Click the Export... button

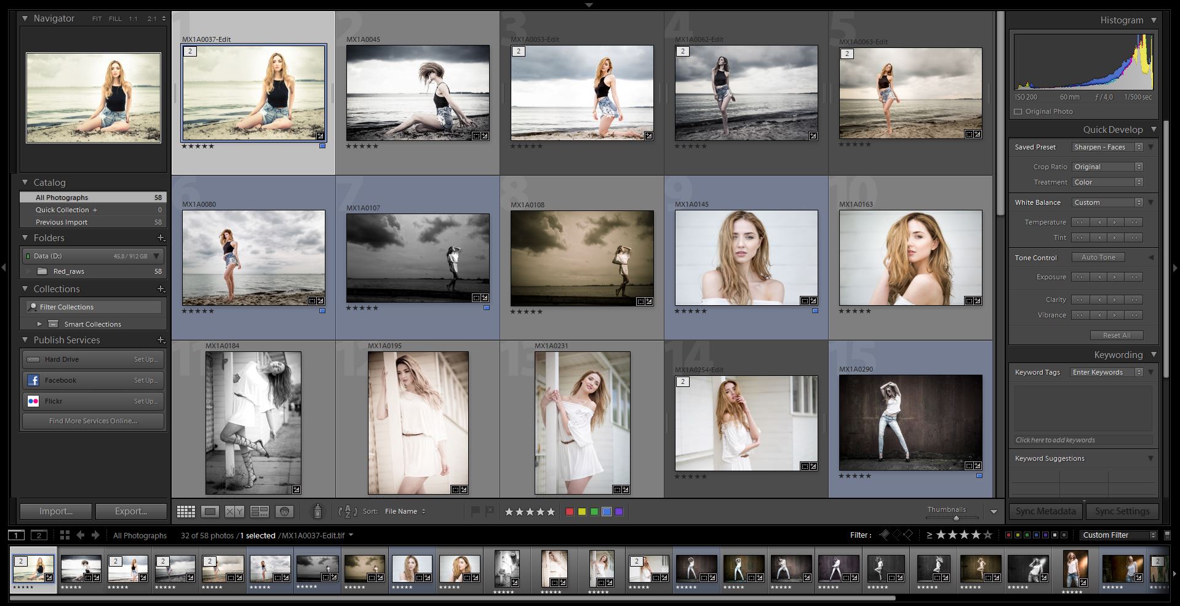coord(131,511)
